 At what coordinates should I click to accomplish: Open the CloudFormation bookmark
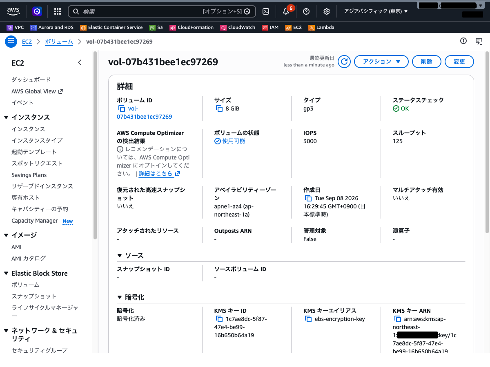tap(192, 27)
